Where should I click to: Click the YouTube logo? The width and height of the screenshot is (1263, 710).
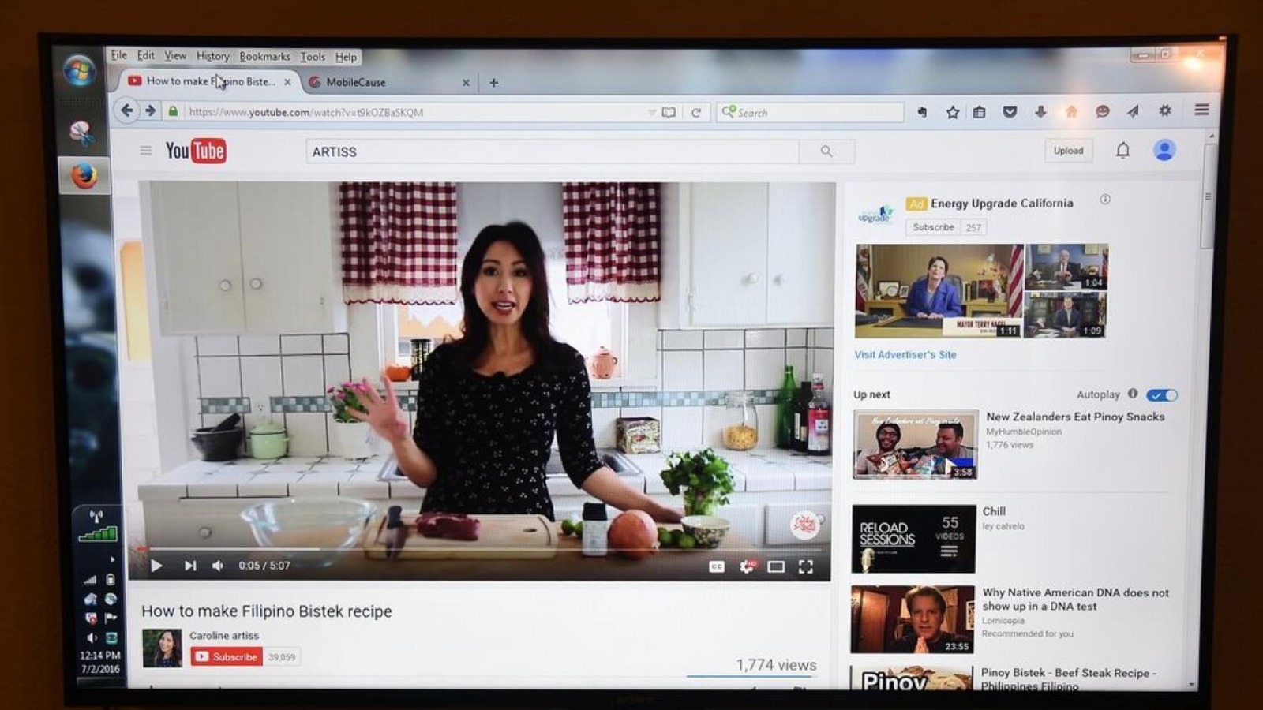click(196, 150)
